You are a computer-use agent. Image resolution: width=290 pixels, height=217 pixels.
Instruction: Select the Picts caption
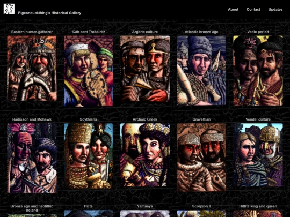pos(89,206)
